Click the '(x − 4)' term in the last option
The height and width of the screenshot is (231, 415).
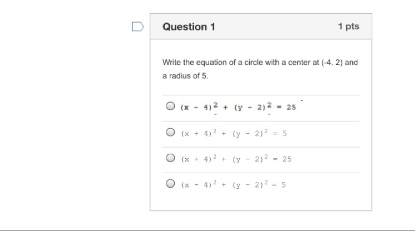196,185
